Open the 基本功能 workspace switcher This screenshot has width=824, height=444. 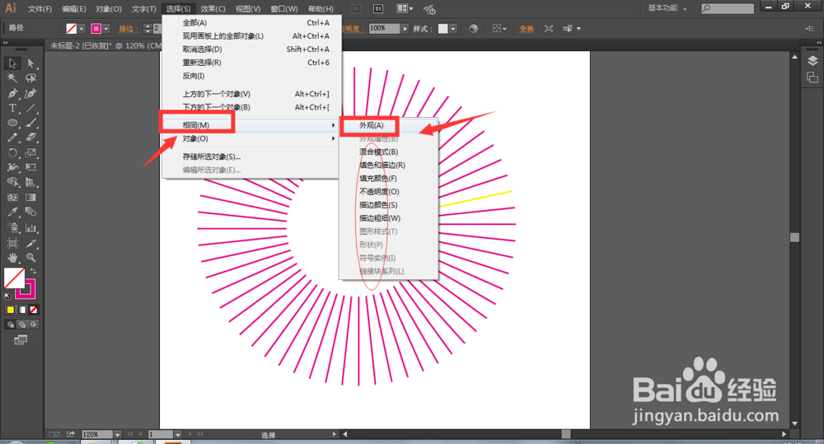[667, 8]
